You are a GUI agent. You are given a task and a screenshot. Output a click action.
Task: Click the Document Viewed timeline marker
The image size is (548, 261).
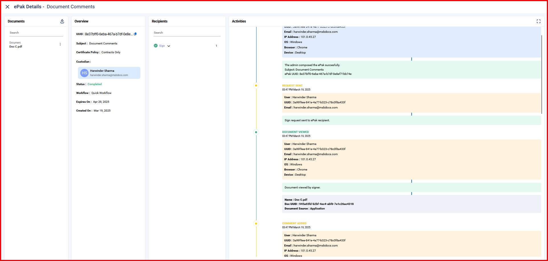pyautogui.click(x=256, y=132)
